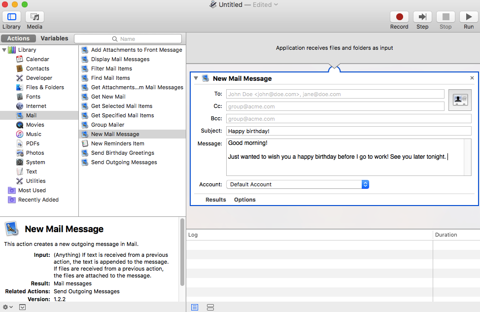Collapse the New Mail Message action

[x=196, y=78]
